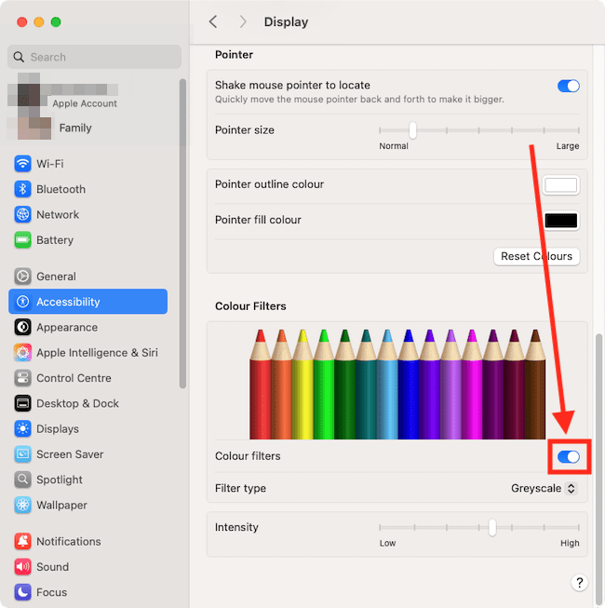The width and height of the screenshot is (605, 608).
Task: Open Bluetooth settings icon
Action: click(x=23, y=189)
